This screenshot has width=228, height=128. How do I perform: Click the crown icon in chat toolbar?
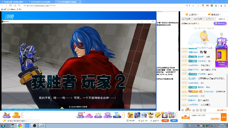[x=194, y=110]
